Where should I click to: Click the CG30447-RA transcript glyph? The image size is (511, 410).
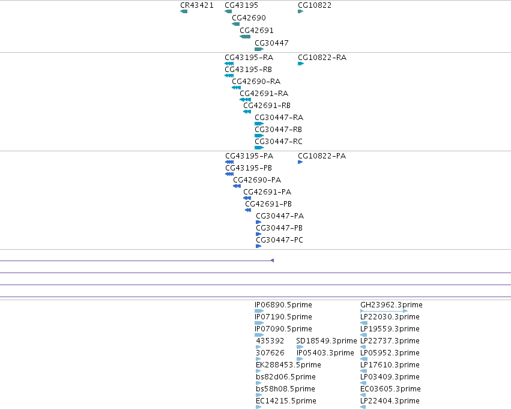259,124
